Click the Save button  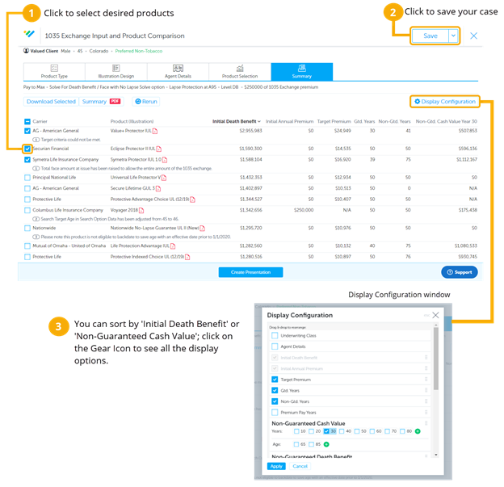click(430, 36)
